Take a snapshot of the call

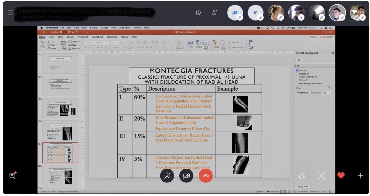pos(322,176)
